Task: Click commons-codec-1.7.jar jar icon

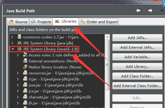Action: click(19, 37)
